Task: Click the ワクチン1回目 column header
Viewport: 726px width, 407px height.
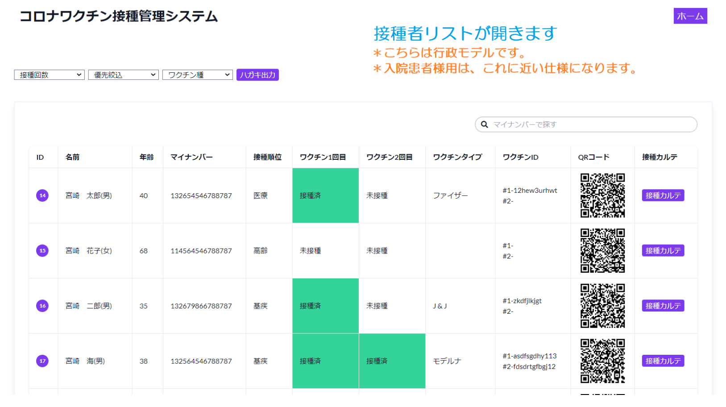Action: (323, 157)
